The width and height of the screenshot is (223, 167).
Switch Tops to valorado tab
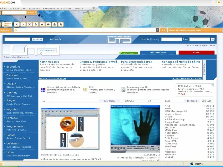(206, 101)
